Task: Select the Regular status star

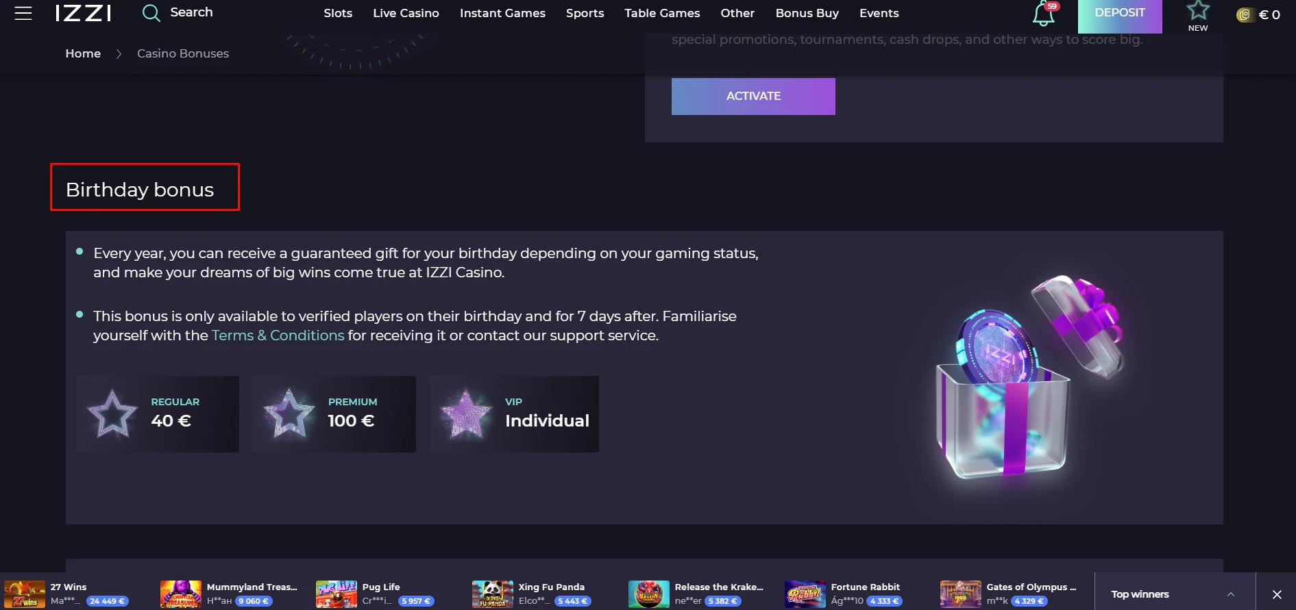Action: [x=112, y=414]
